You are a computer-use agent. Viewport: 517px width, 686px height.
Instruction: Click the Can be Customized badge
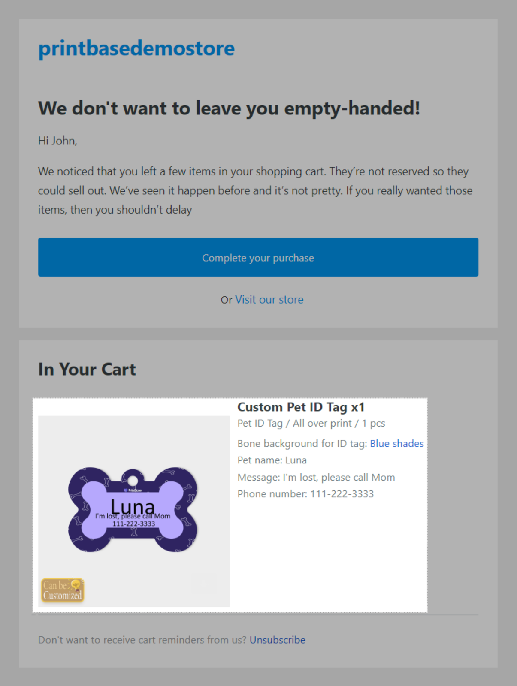coord(61,590)
